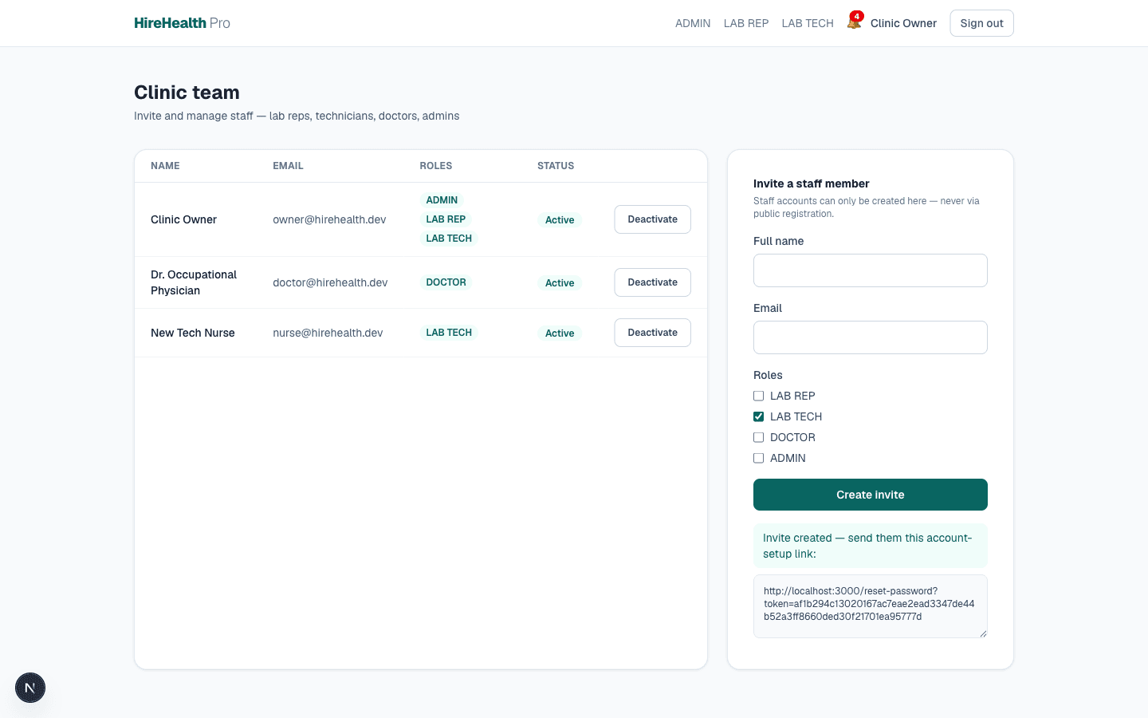The image size is (1148, 718).
Task: Click the Clinic Owner name in header
Action: click(903, 23)
